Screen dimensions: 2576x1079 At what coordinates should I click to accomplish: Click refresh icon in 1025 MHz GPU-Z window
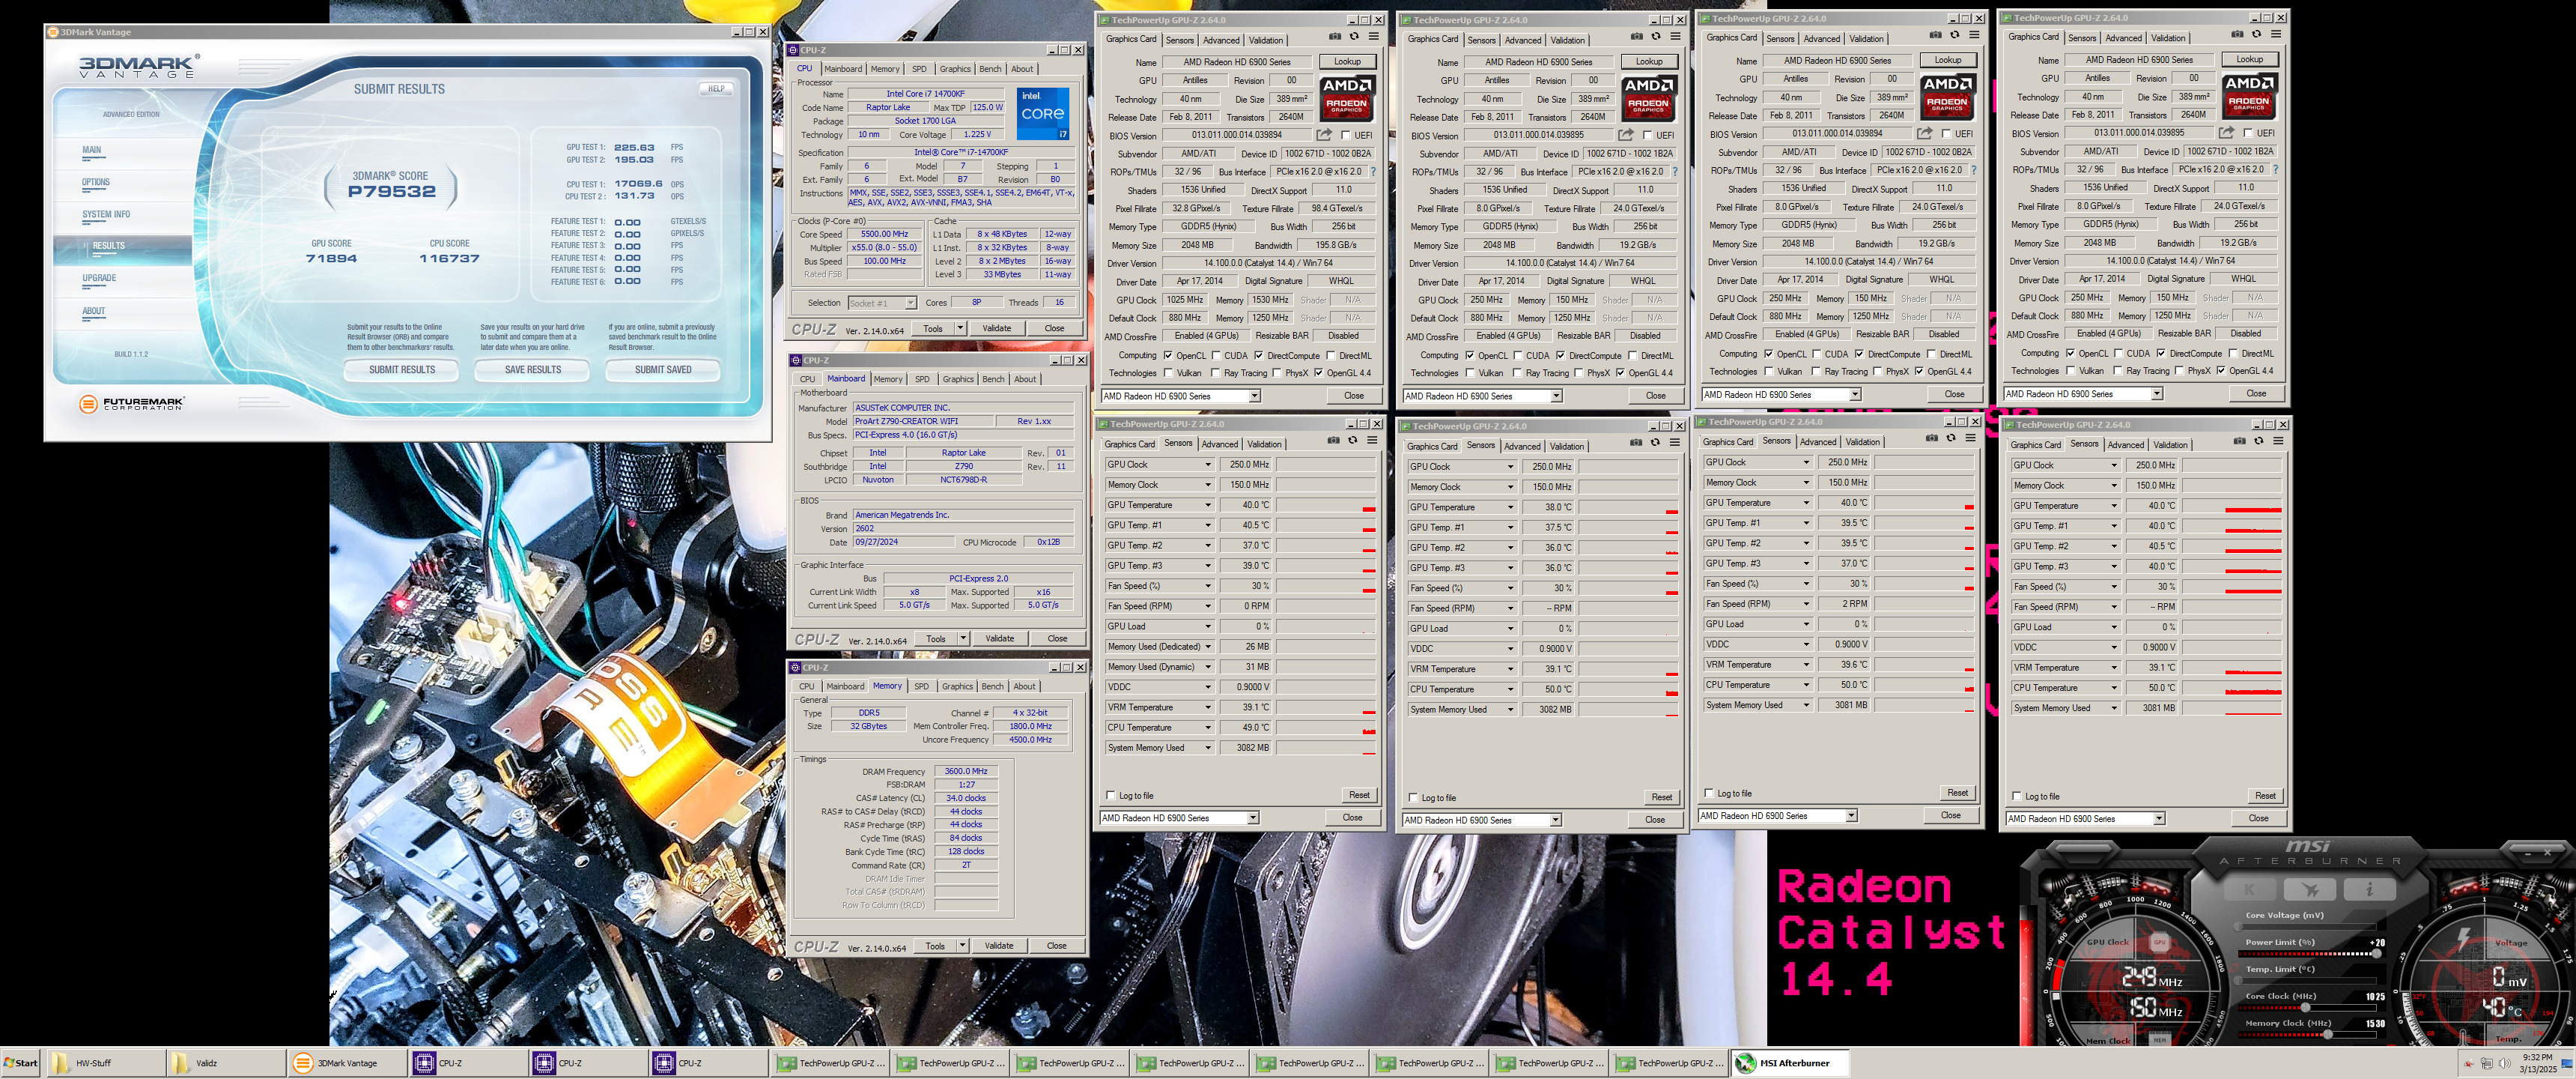1354,37
